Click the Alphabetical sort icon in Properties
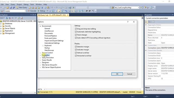Viewport: 174px width, 98px height. [x=149, y=22]
